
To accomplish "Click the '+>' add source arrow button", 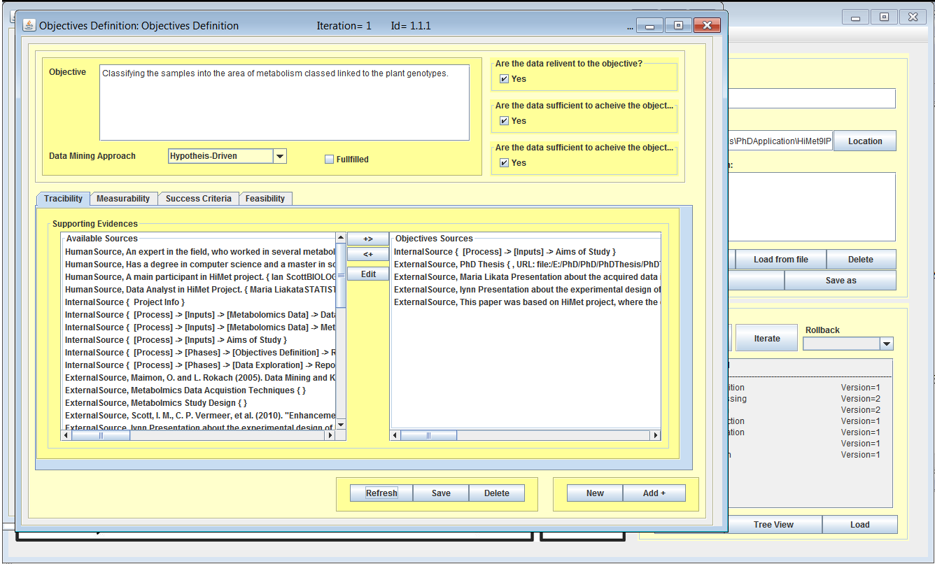I will point(368,239).
